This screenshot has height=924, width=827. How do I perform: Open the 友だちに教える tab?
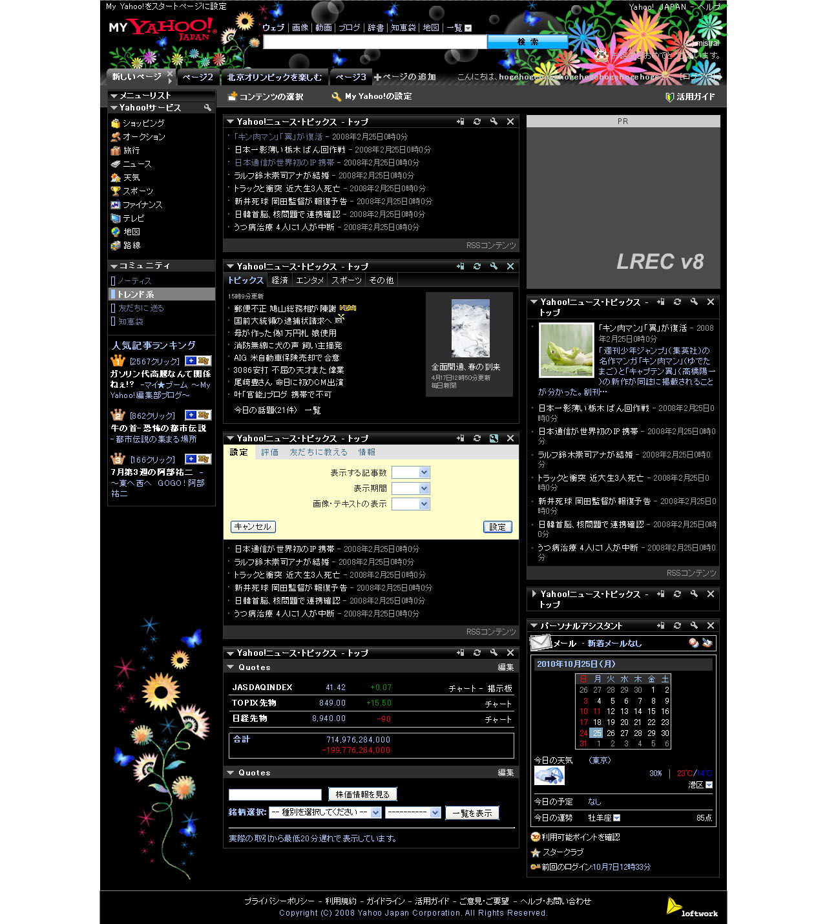point(319,452)
